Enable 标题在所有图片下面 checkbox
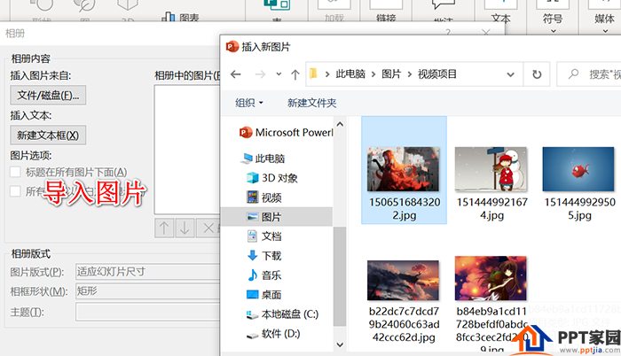This screenshot has height=356, width=621. pos(15,172)
